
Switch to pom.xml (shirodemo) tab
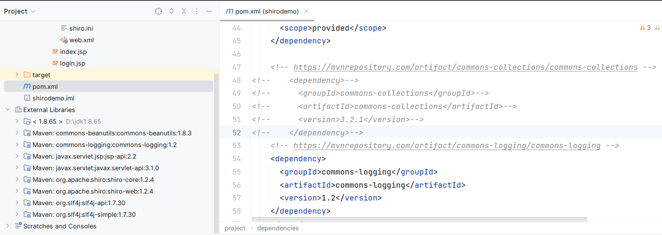(x=262, y=11)
